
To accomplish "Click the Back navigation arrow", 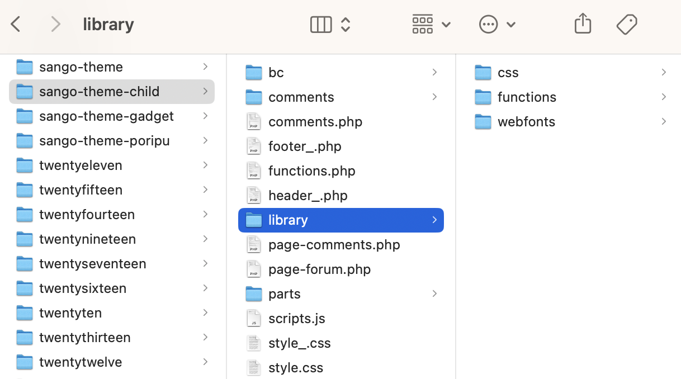I will 16,24.
